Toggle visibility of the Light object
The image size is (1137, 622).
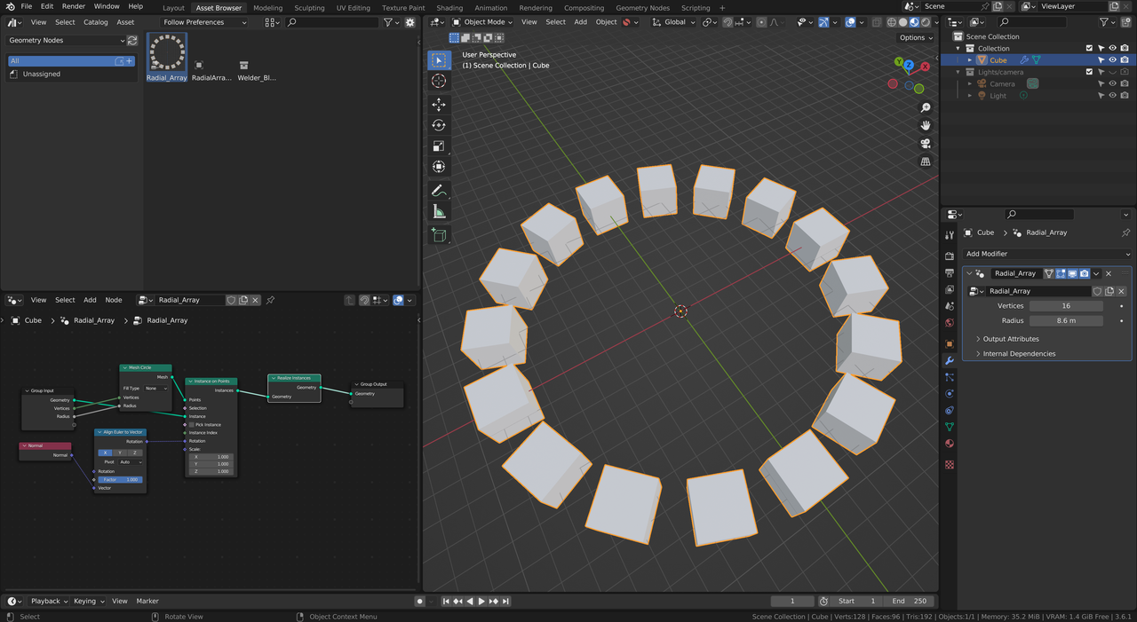click(1113, 95)
